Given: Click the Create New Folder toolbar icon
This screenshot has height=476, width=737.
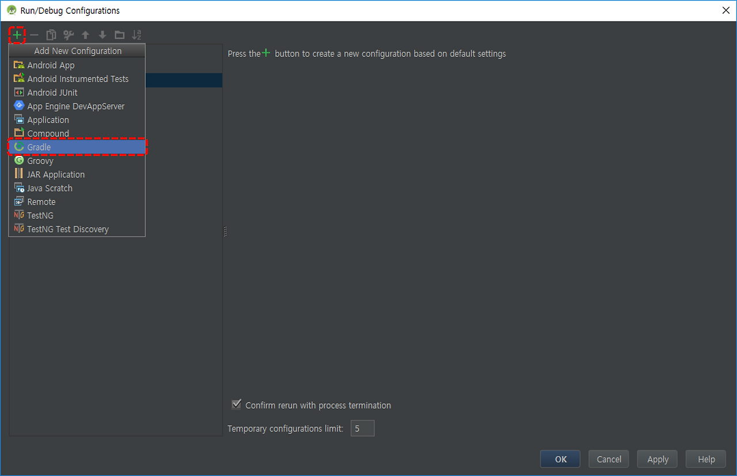Looking at the screenshot, I should 119,35.
